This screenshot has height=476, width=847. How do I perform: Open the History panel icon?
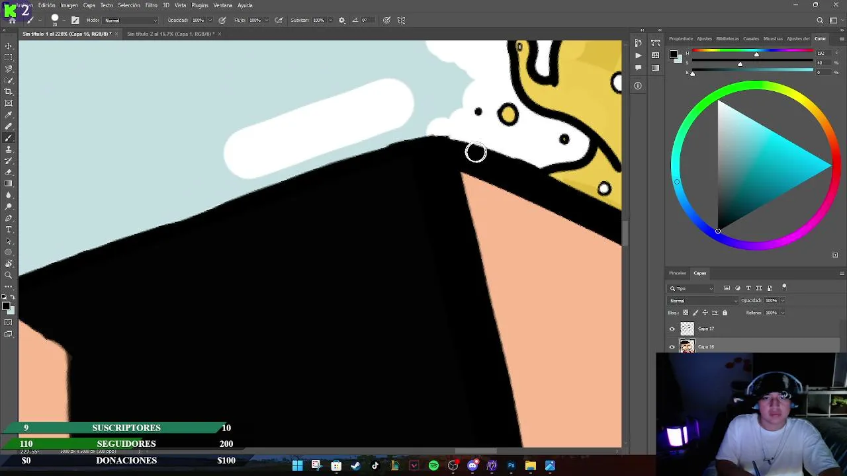(x=638, y=43)
